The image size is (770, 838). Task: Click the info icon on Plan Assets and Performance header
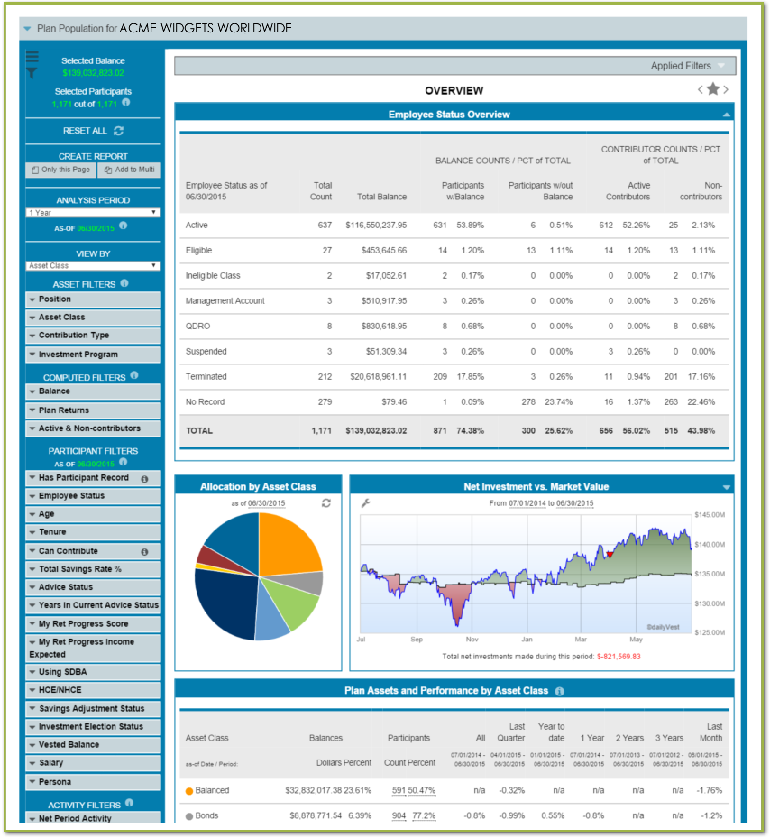click(558, 688)
